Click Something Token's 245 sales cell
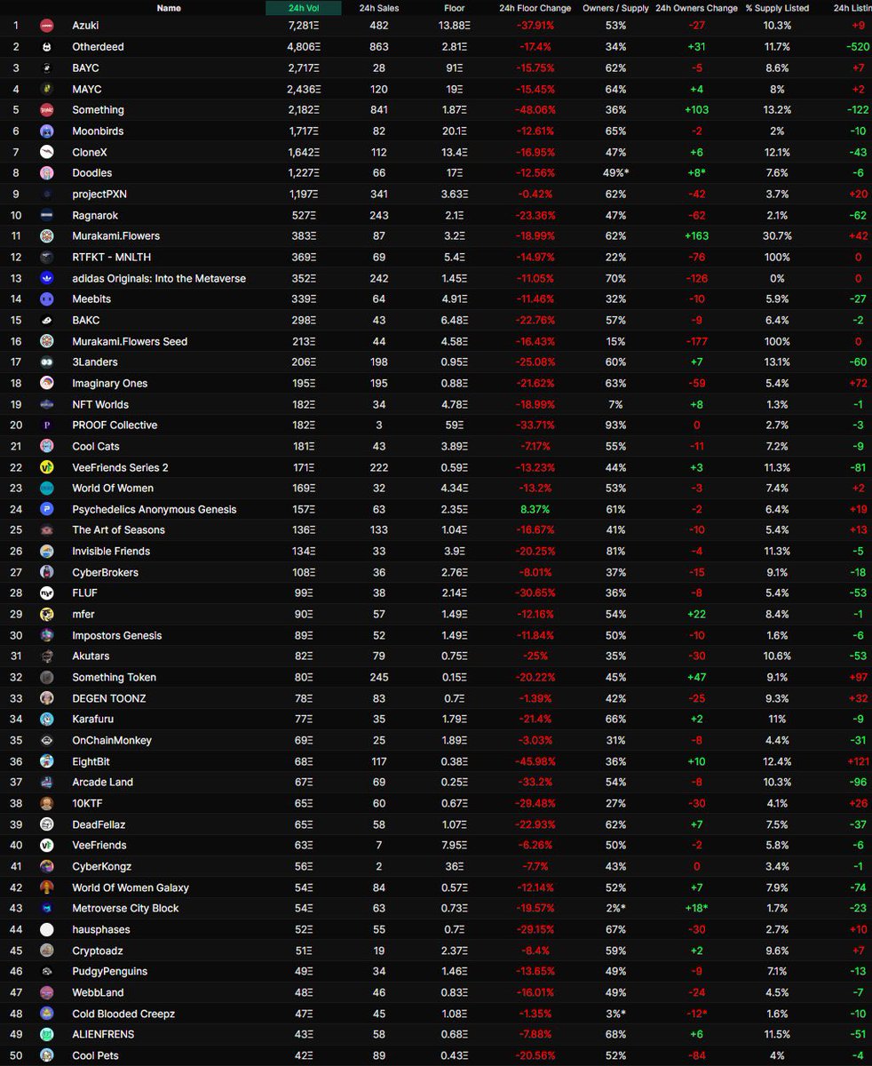Image resolution: width=872 pixels, height=1066 pixels. tap(379, 677)
